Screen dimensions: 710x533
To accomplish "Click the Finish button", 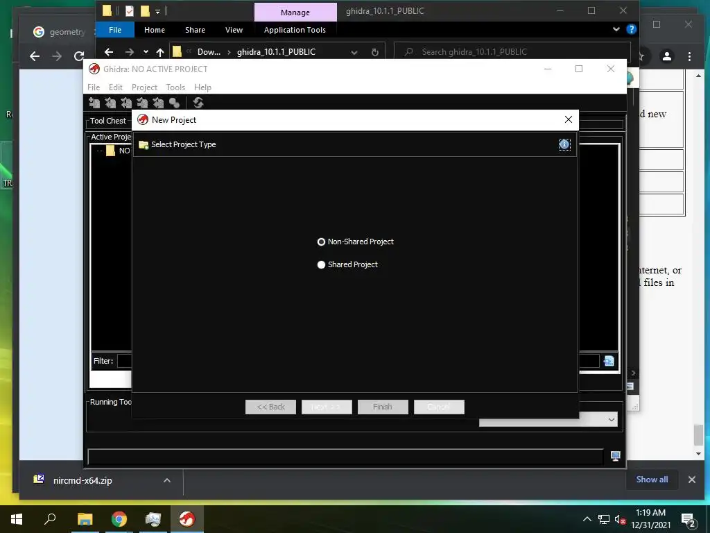I will [383, 407].
